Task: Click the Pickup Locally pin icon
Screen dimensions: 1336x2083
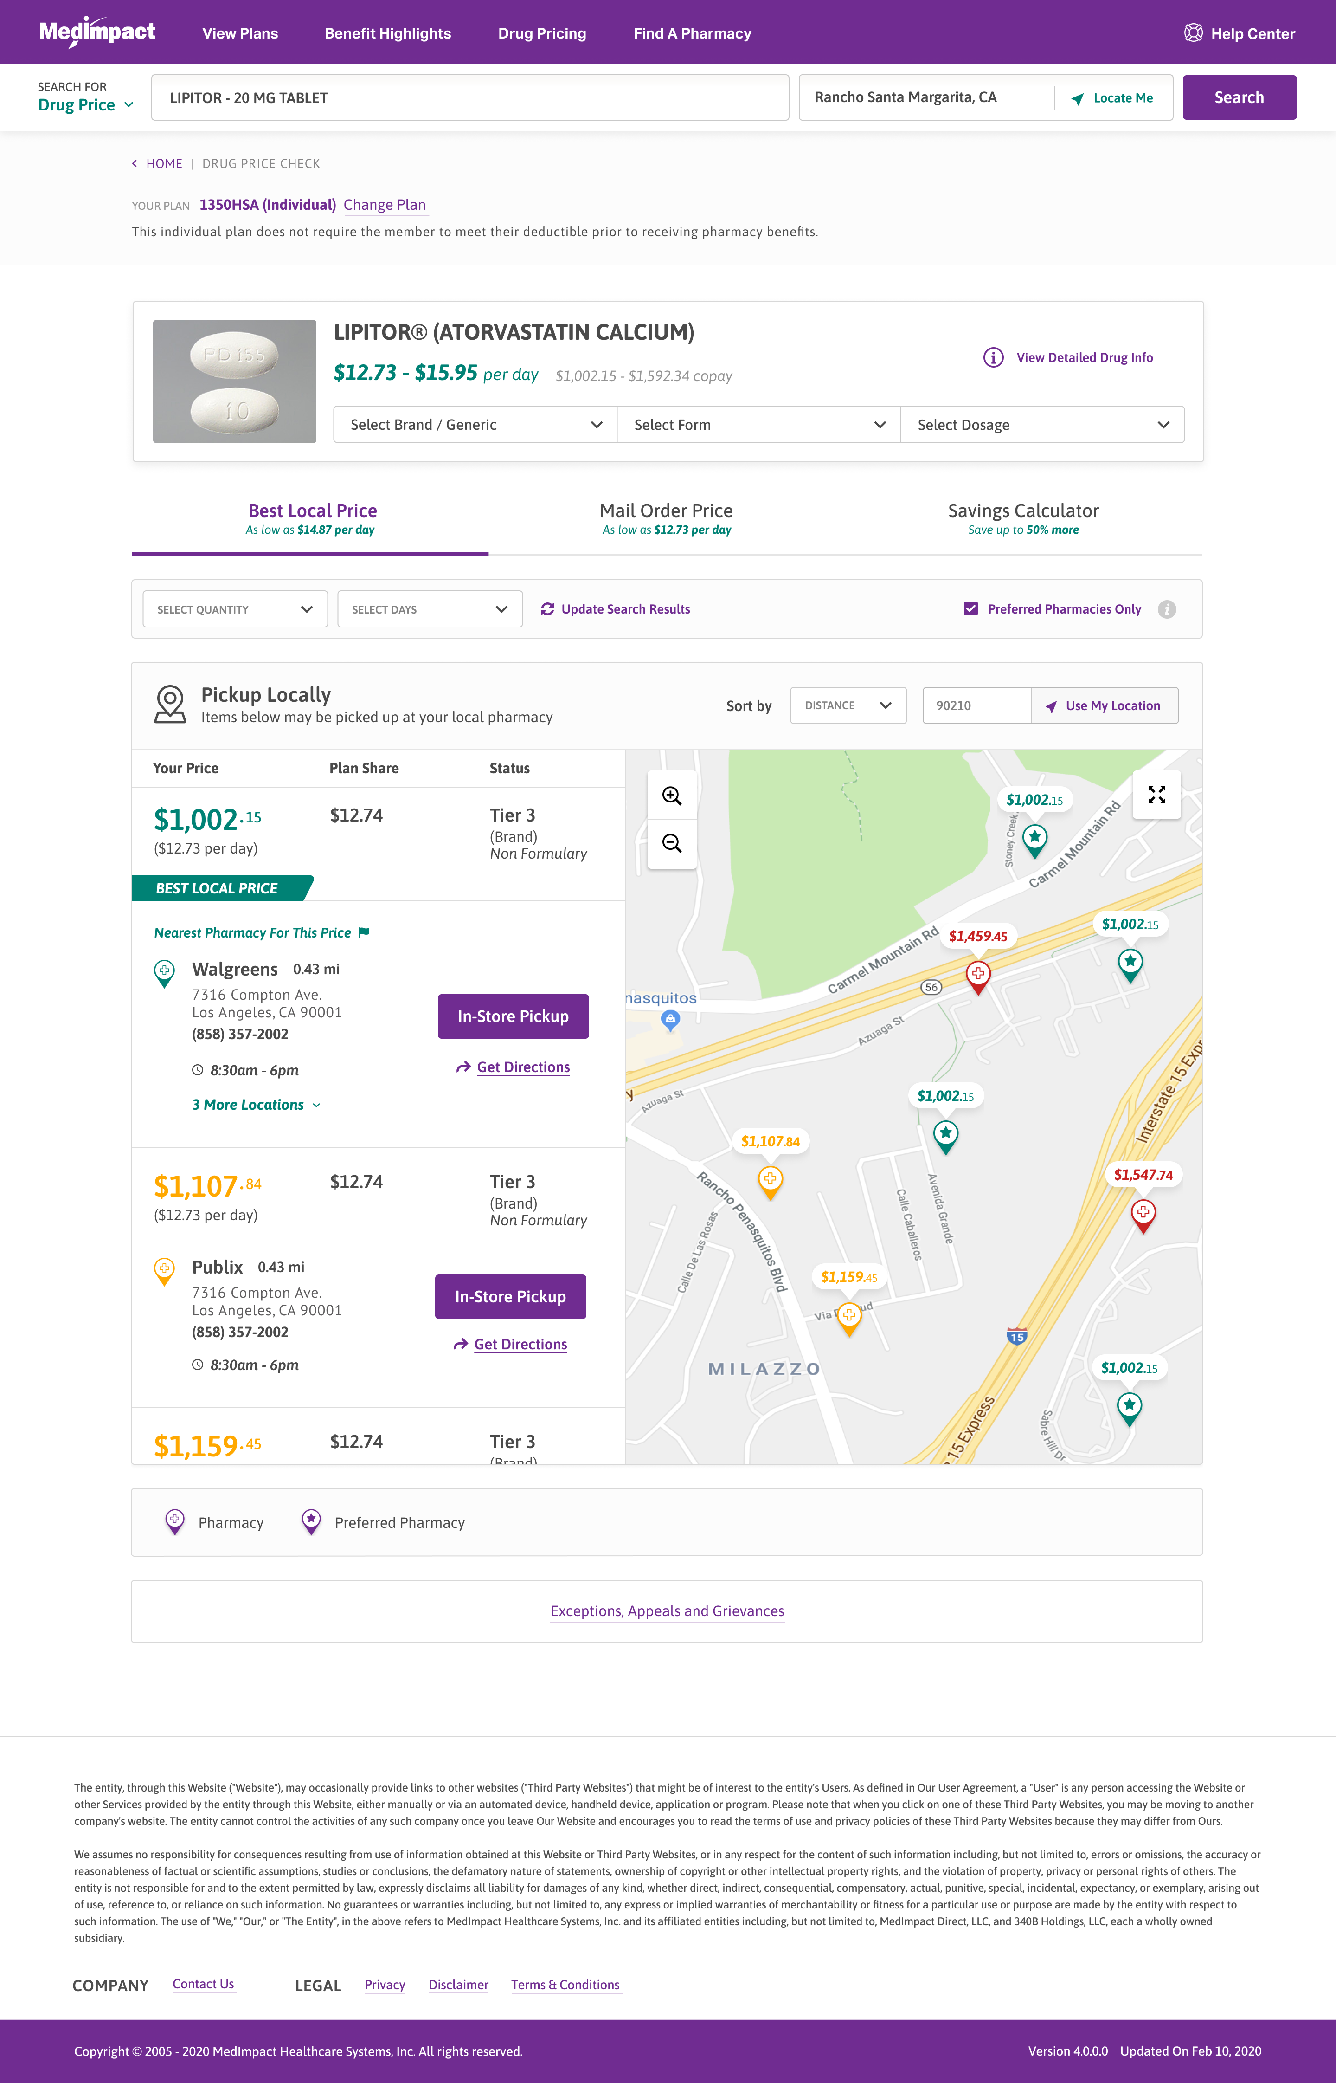Action: point(170,704)
